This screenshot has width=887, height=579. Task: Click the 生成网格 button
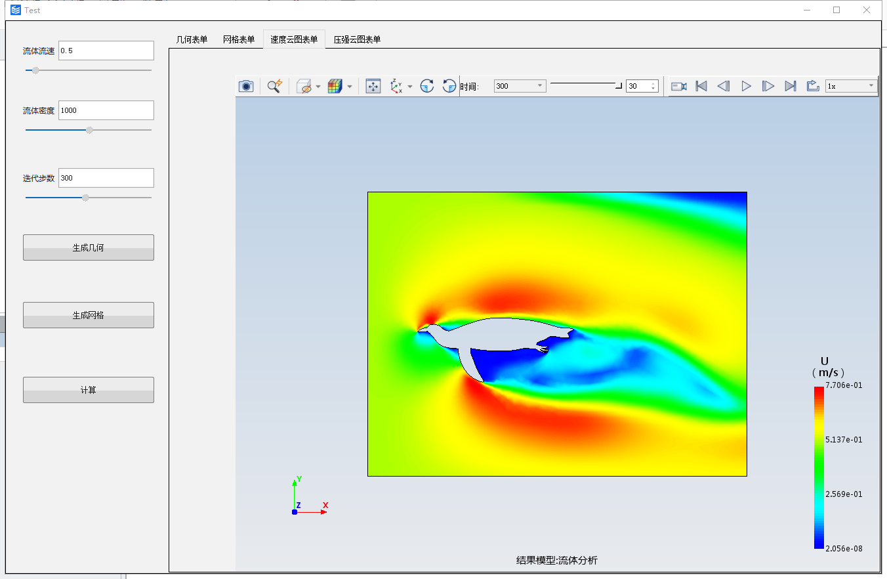89,315
